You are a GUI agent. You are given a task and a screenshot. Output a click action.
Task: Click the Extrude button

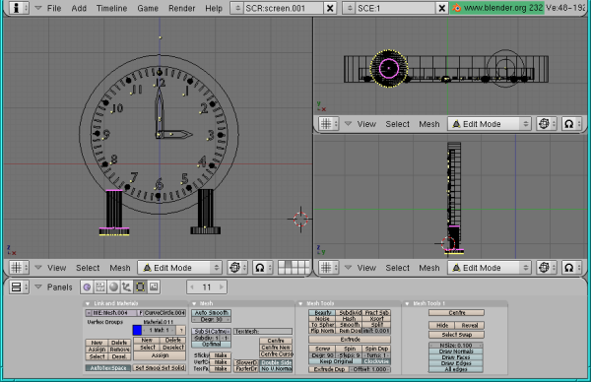coord(350,340)
